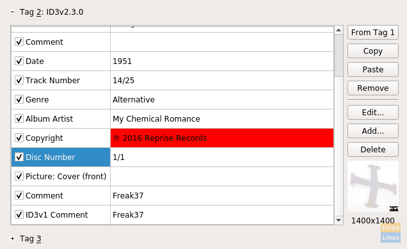
Task: Select the Album Artist value cell
Action: point(222,118)
